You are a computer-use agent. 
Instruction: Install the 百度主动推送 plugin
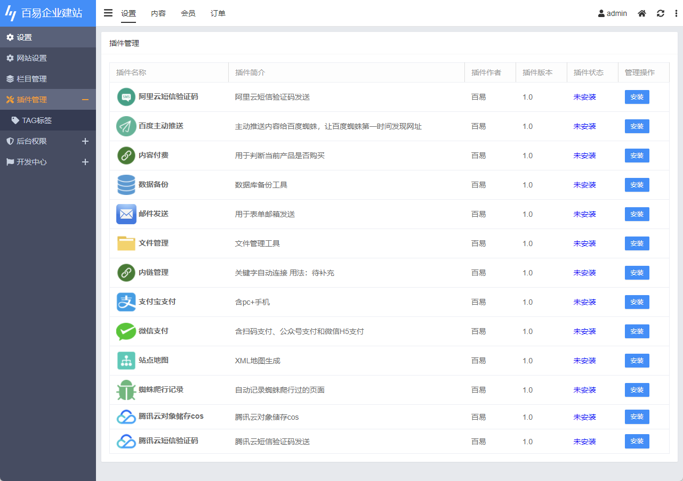click(x=637, y=126)
